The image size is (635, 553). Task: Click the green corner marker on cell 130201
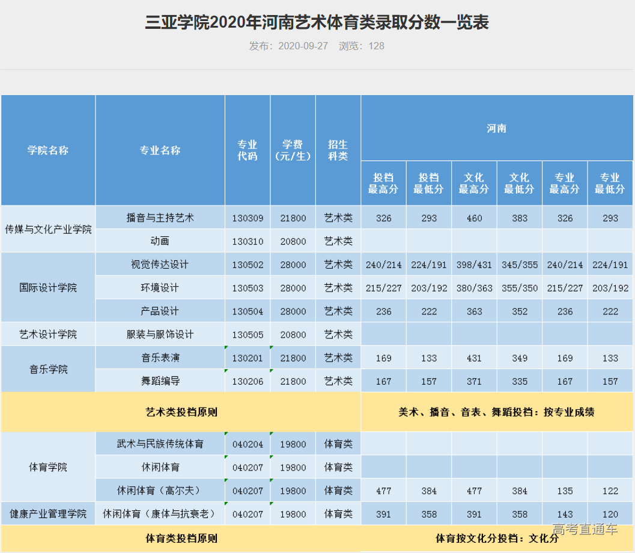(227, 348)
